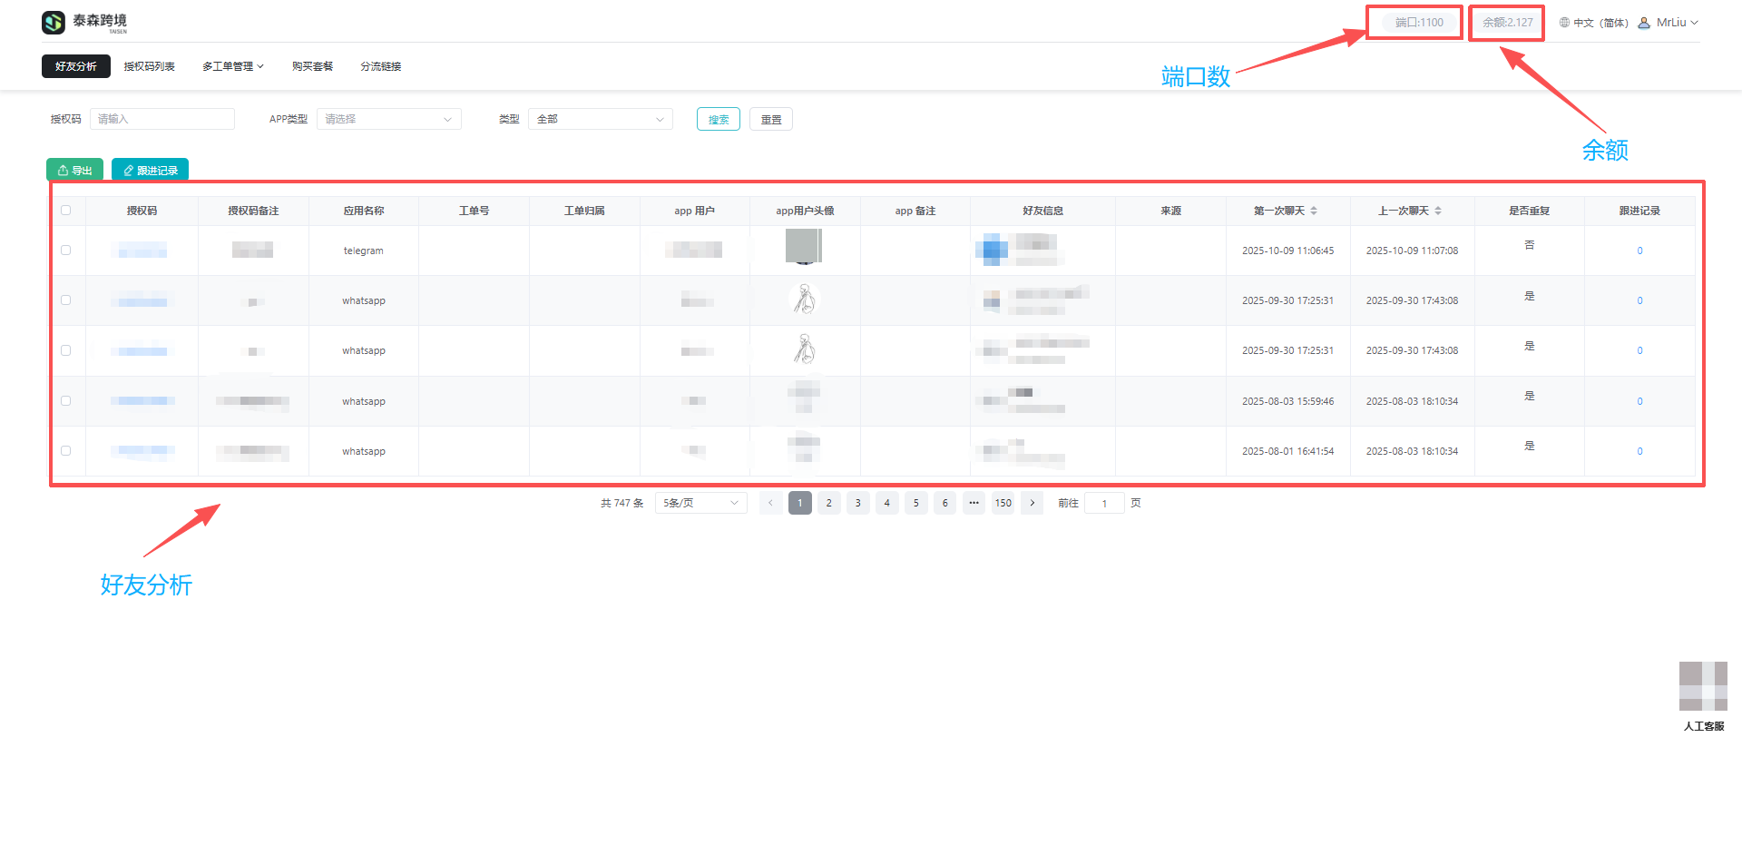Click the globe language icon

[1564, 23]
